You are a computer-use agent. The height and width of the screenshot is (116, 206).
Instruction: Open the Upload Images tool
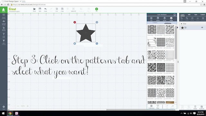[4, 23]
